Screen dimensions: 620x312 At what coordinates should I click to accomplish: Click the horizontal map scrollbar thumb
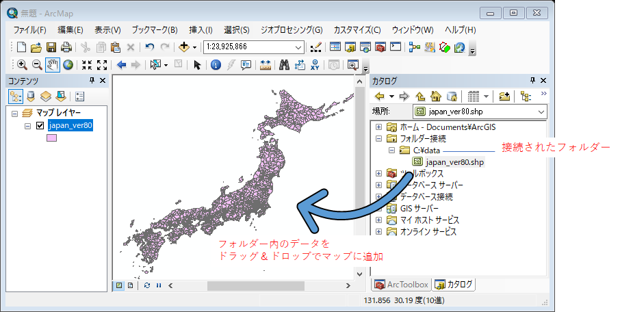256,285
